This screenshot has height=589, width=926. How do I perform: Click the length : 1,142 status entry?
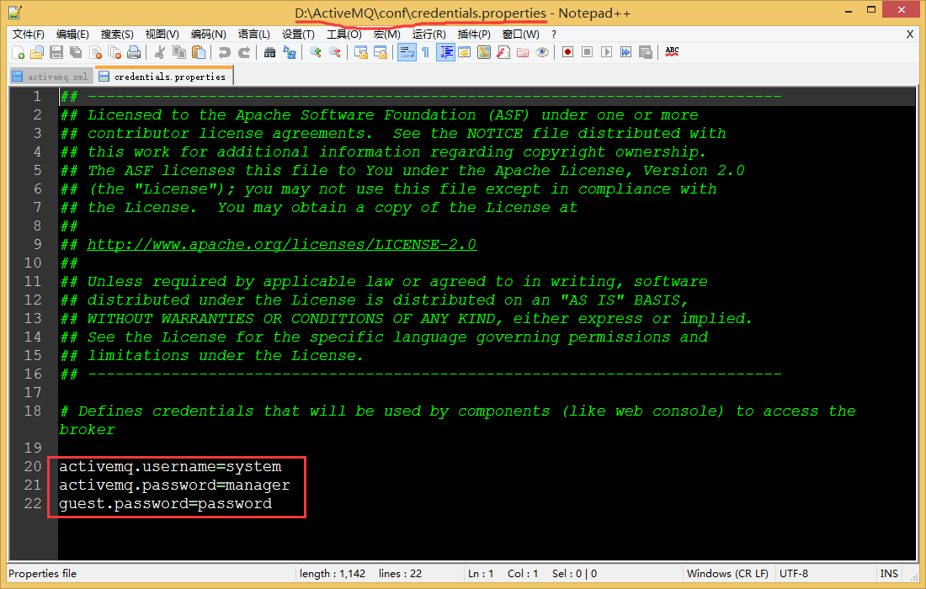333,574
